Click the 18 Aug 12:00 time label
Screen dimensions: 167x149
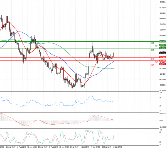(x=32, y=147)
